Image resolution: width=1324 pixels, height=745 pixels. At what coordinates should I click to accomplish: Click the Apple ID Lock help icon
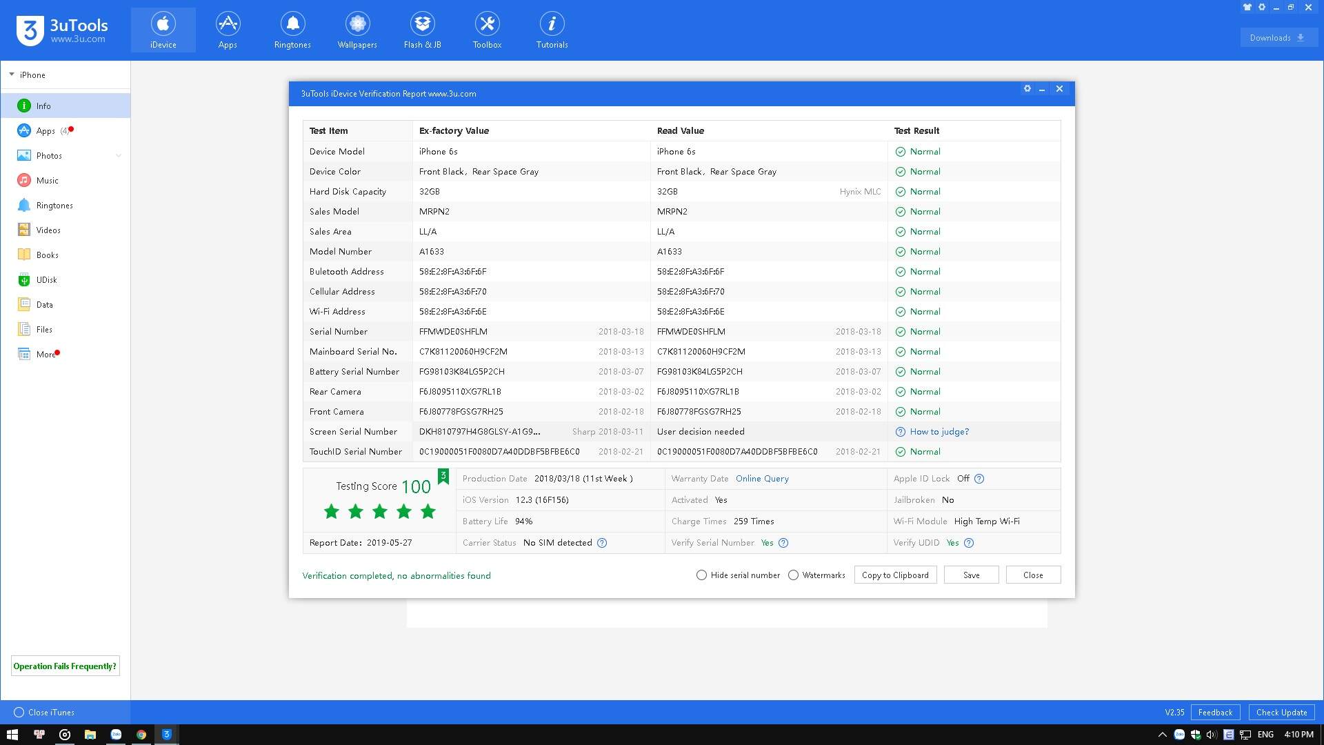click(979, 479)
